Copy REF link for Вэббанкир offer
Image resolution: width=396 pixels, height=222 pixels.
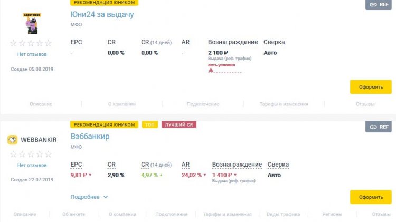(379, 127)
